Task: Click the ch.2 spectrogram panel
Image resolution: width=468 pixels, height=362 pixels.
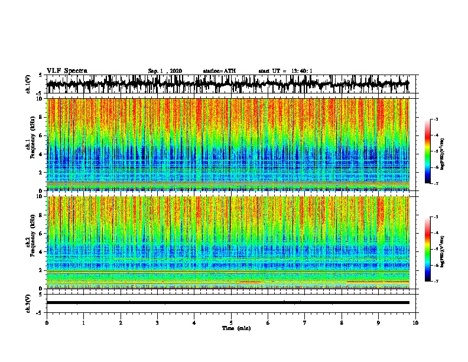Action: 228,243
